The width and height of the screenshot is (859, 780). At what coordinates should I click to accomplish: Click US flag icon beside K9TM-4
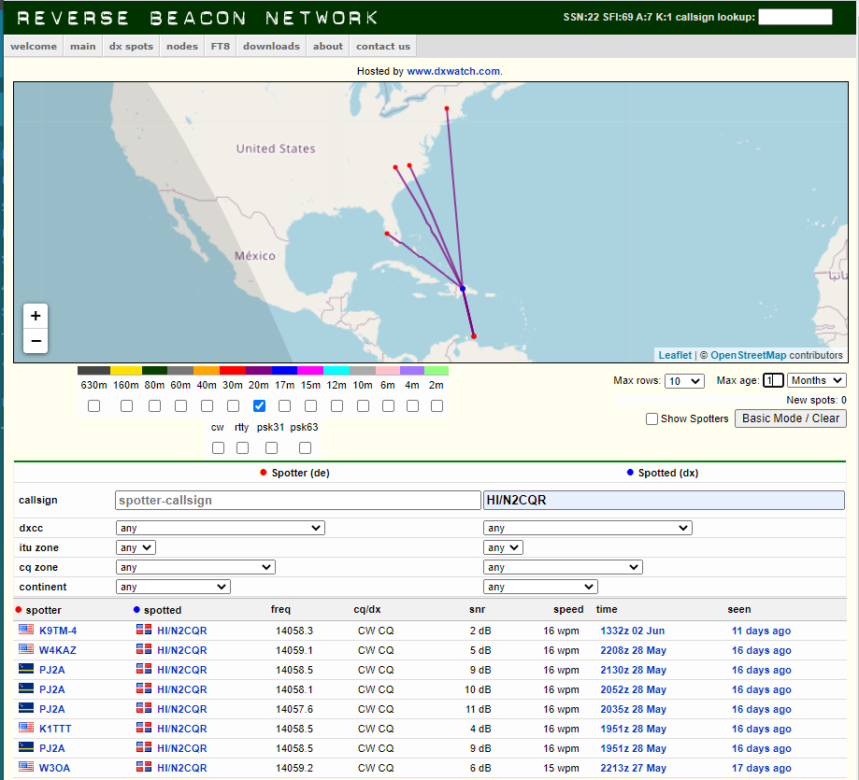point(25,631)
